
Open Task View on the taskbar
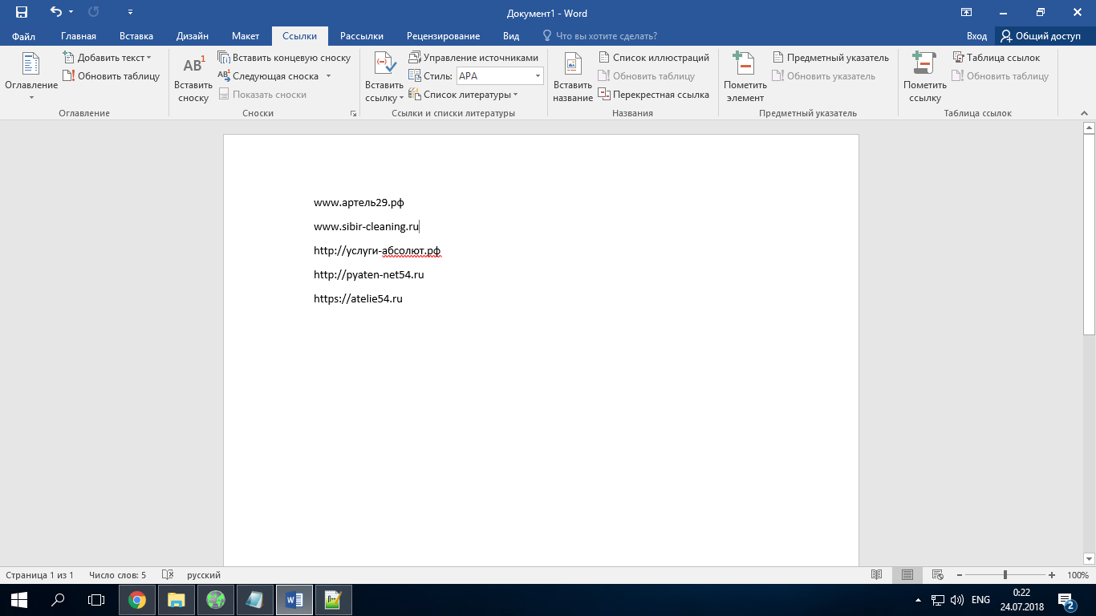(x=96, y=600)
